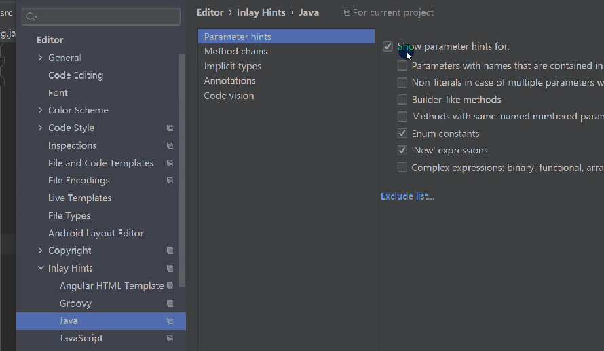
Task: Click project-level icon beside JavaScript
Action: [170, 338]
